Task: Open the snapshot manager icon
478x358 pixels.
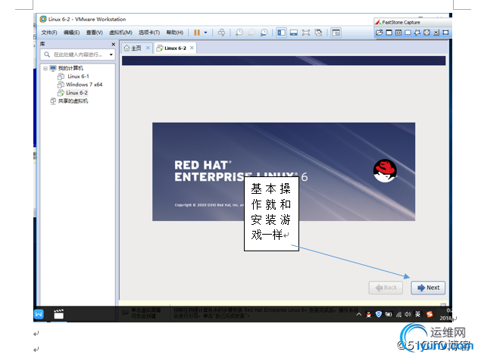Action: [x=264, y=33]
